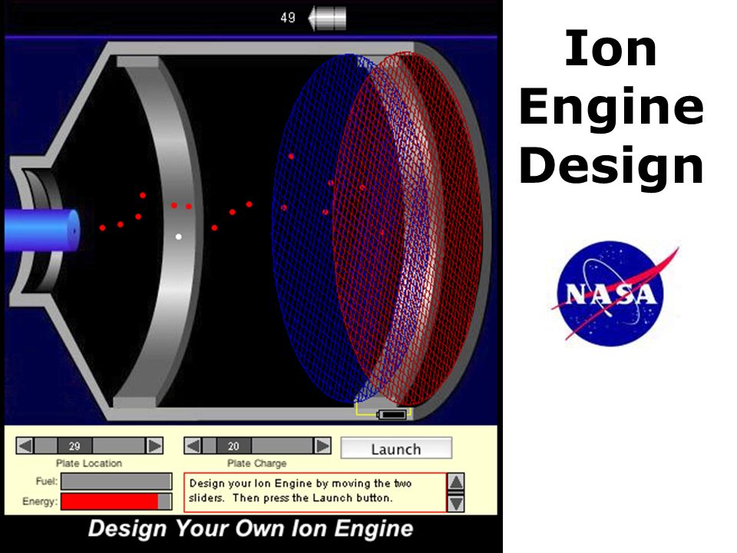Viewport: 737px width, 553px height.
Task: Click Plate Location slider thumb showing 29
Action: pos(74,445)
